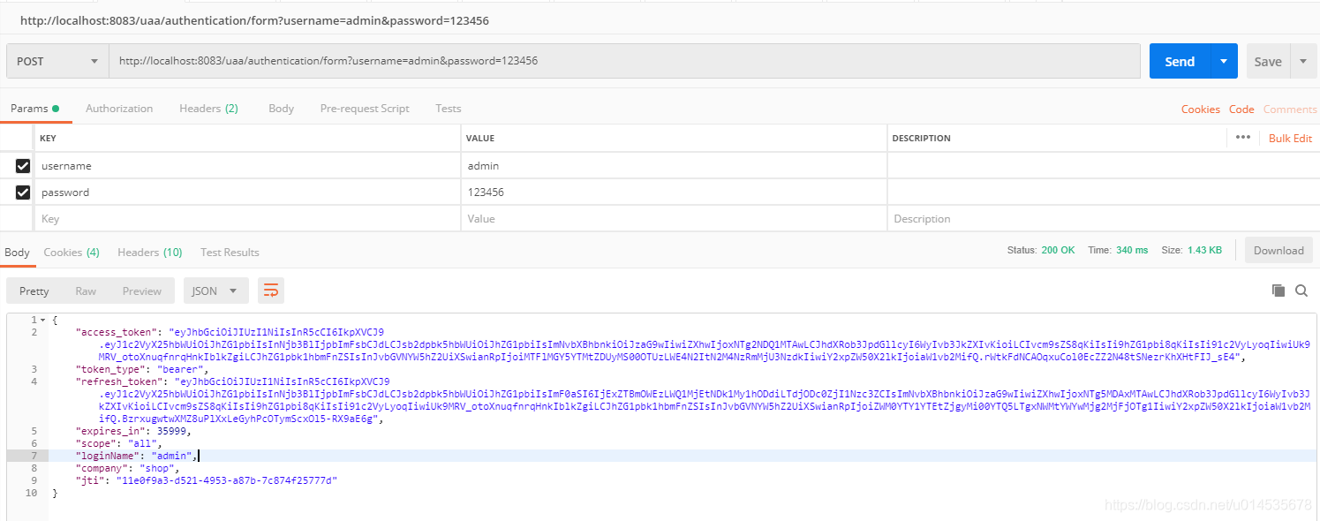
Task: Open the POST method dropdown
Action: click(57, 61)
